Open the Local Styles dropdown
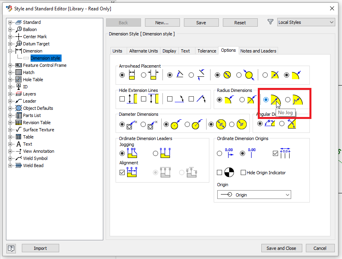342x259 pixels. coord(332,22)
